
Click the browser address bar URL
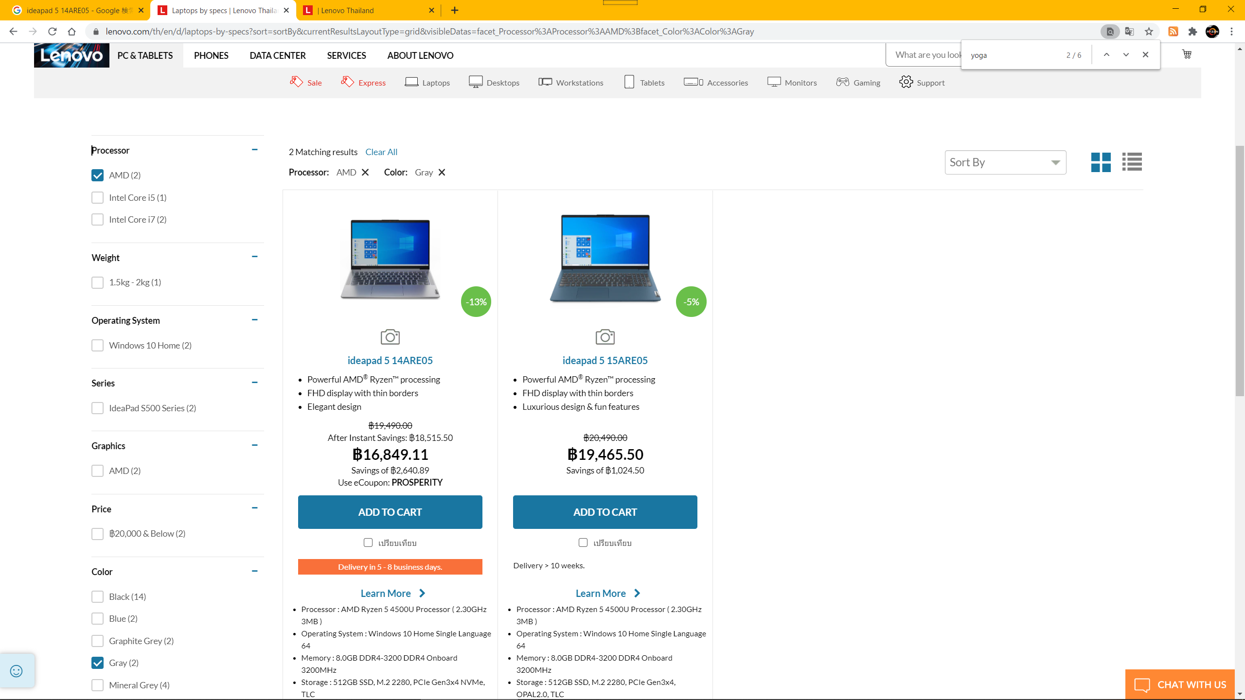point(430,32)
